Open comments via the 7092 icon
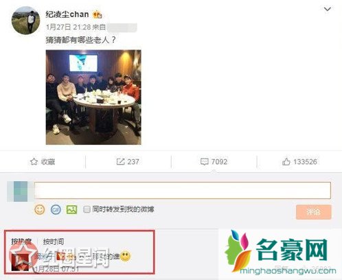Viewport: 342px width, 280px height. click(x=205, y=162)
